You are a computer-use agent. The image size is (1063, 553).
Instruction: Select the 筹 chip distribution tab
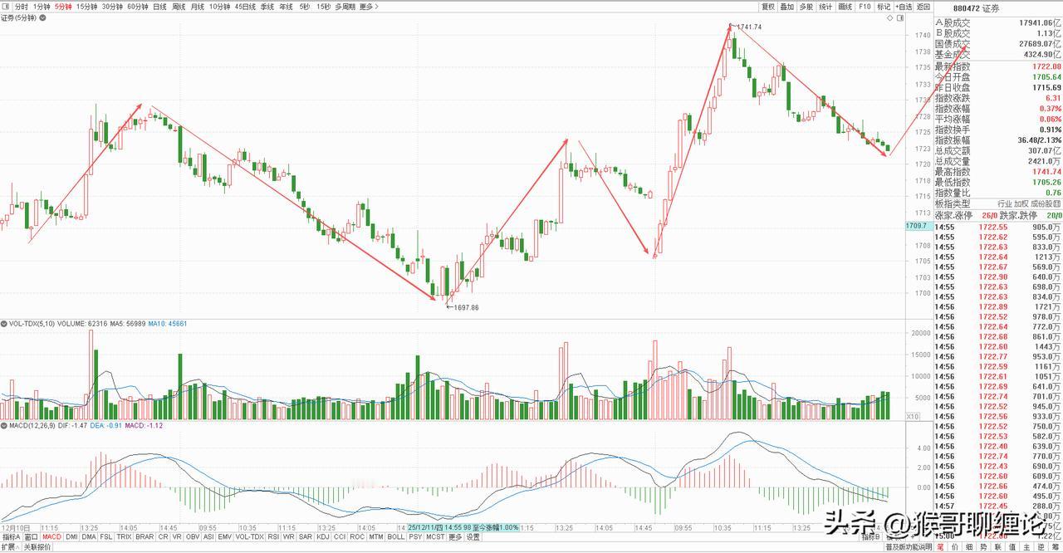tap(1054, 547)
